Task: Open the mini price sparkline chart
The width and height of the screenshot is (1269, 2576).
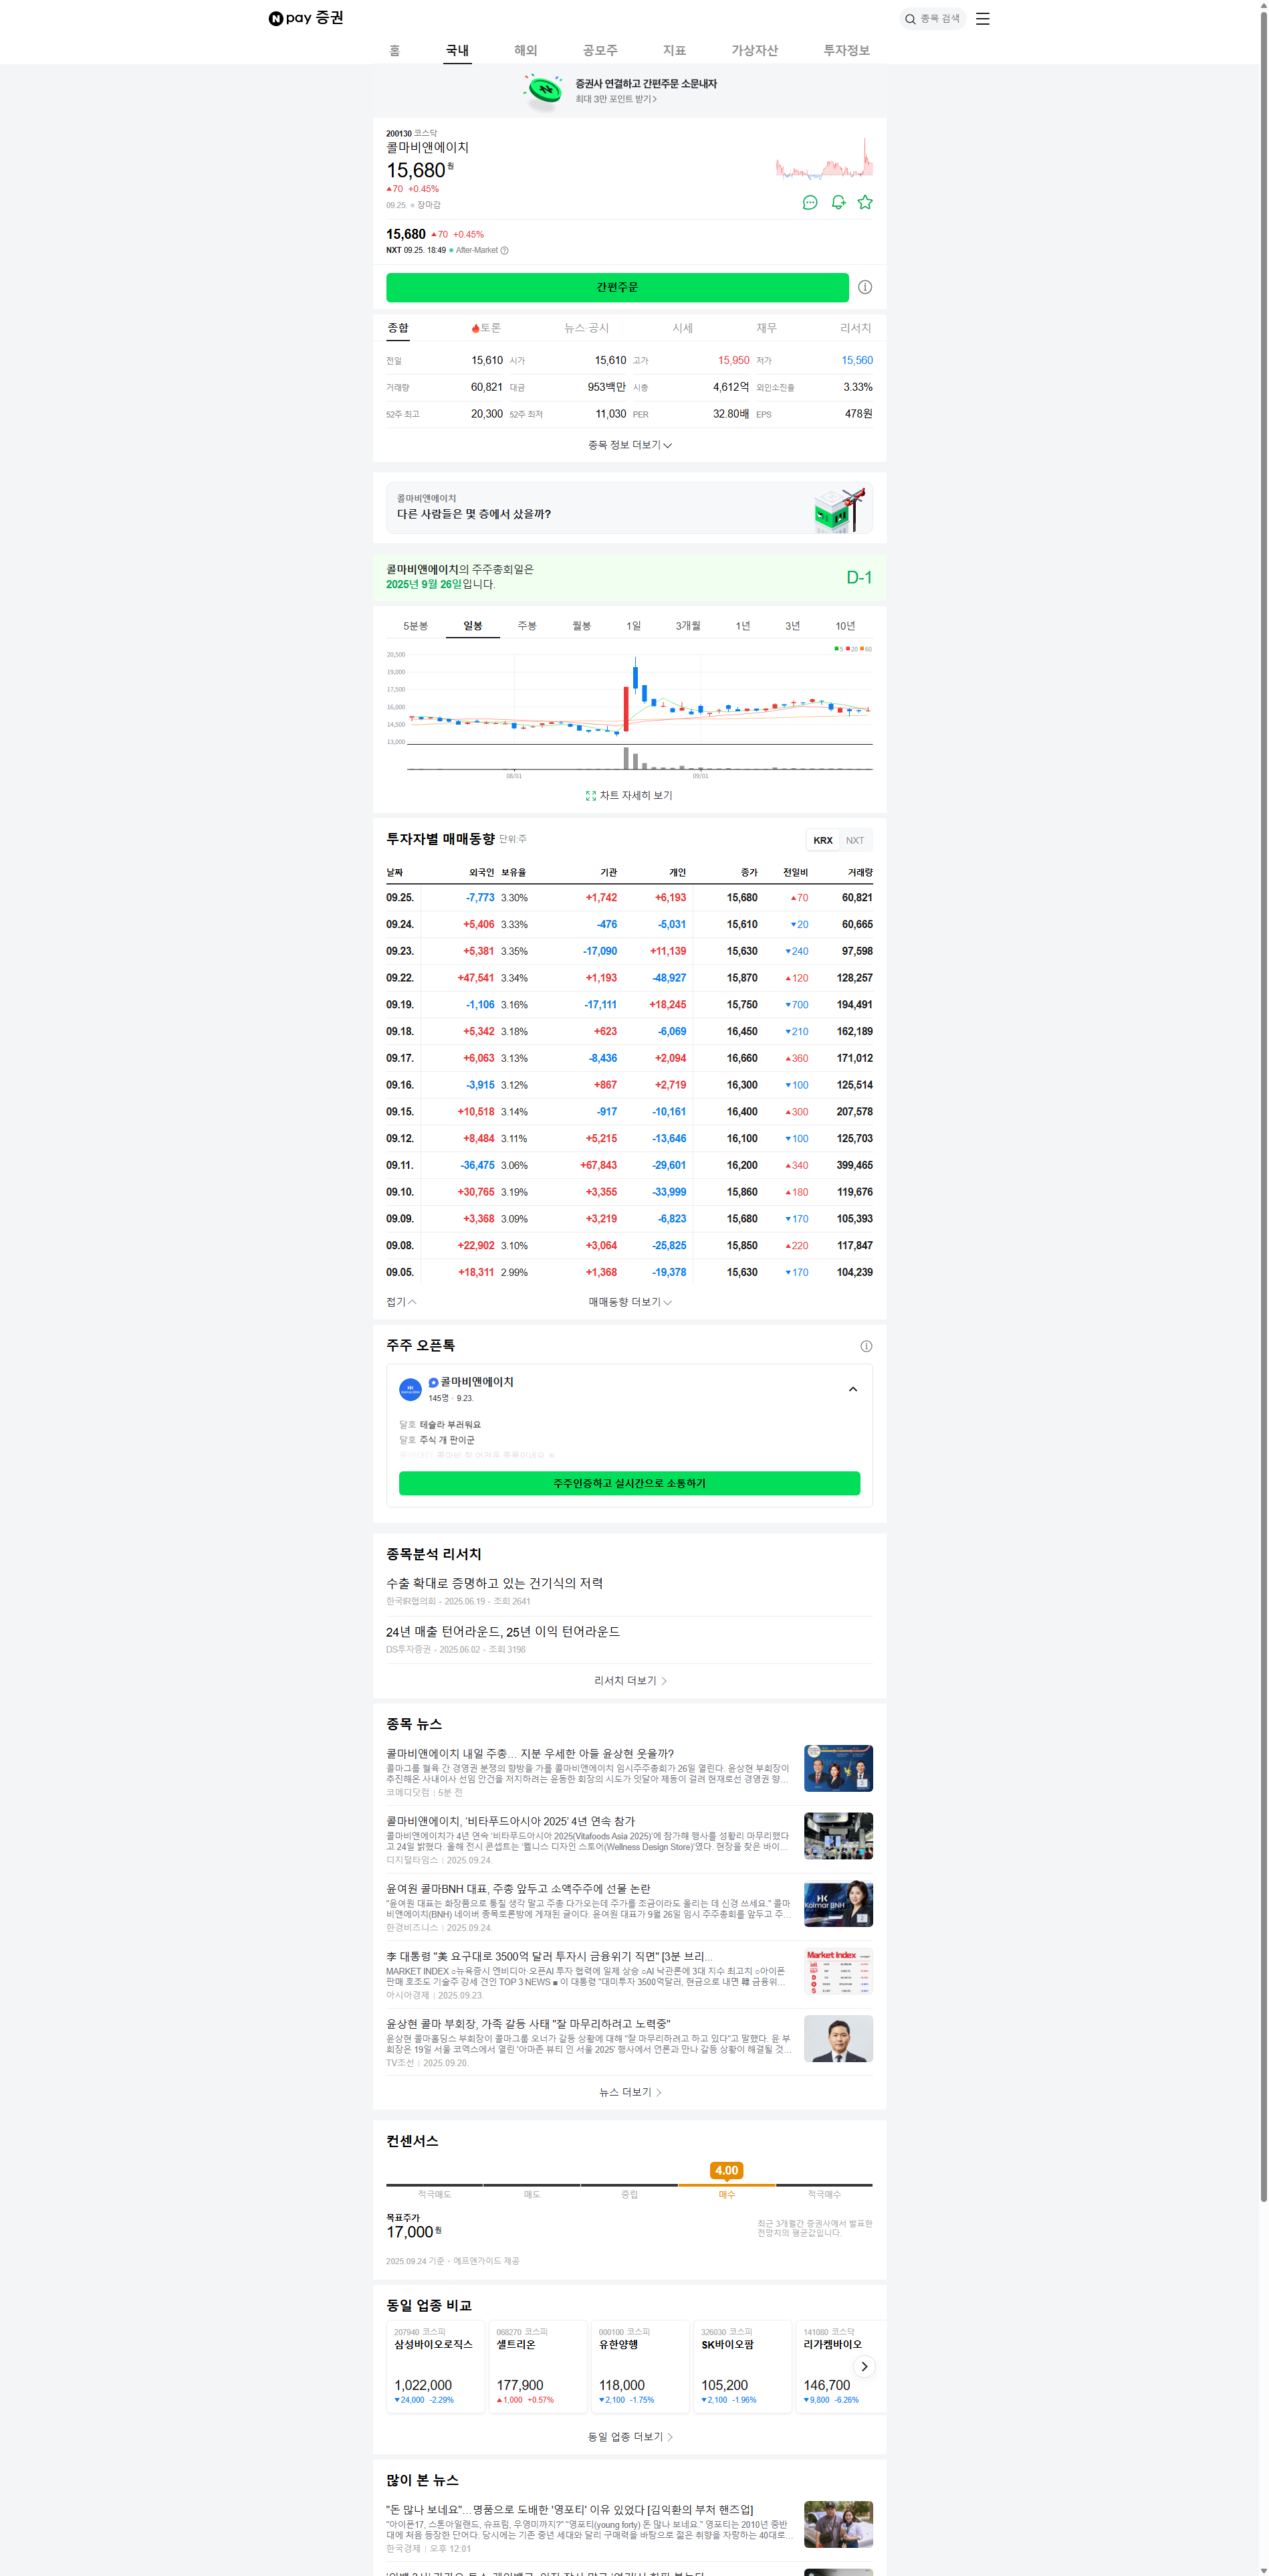Action: 823,160
